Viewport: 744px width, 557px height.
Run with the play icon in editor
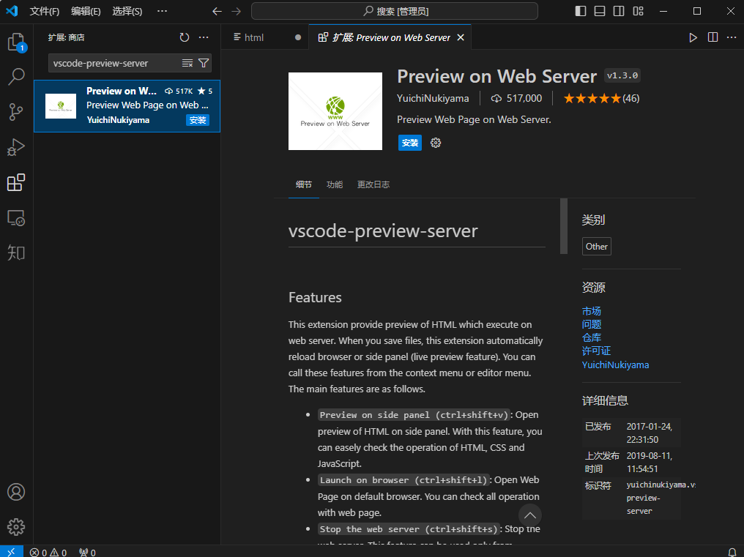[x=693, y=37]
